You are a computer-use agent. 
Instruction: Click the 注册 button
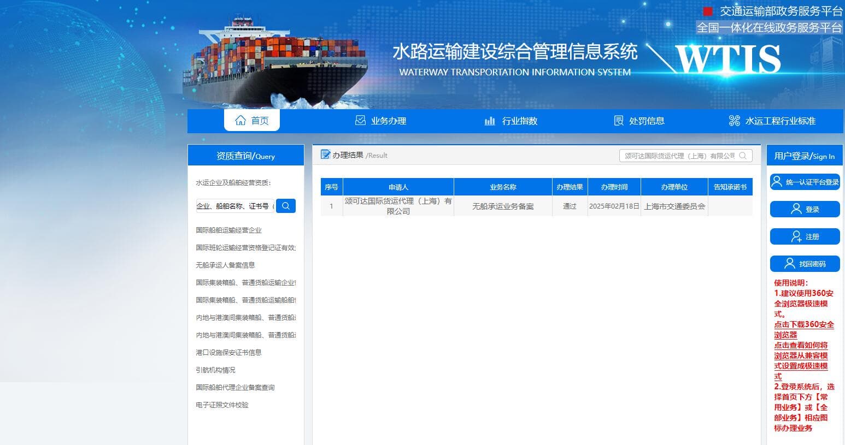click(805, 236)
